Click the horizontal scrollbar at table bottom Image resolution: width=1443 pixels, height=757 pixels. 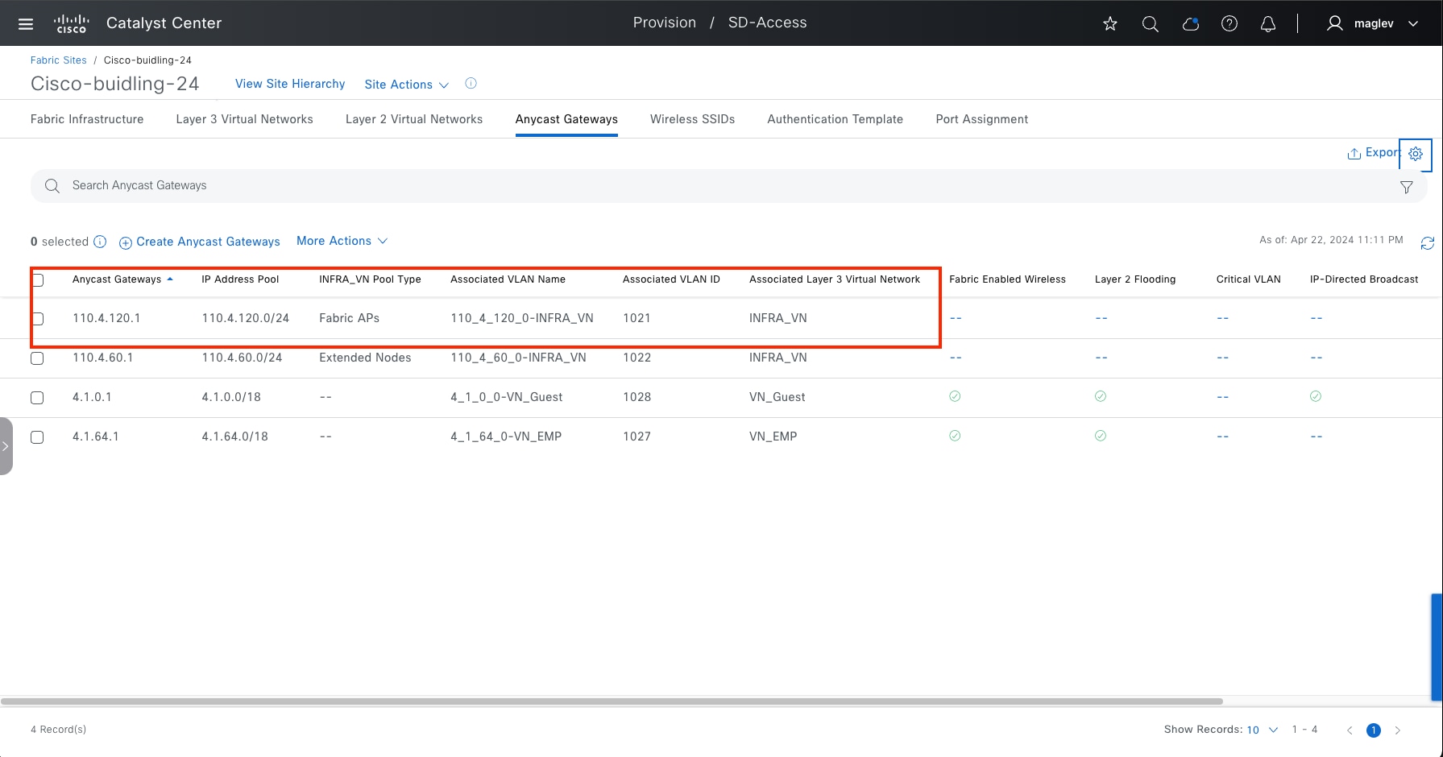pyautogui.click(x=612, y=701)
